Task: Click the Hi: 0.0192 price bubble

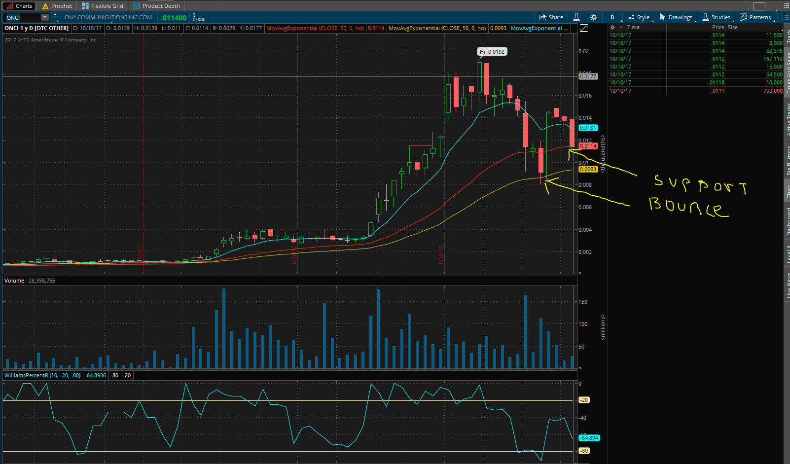Action: 492,52
